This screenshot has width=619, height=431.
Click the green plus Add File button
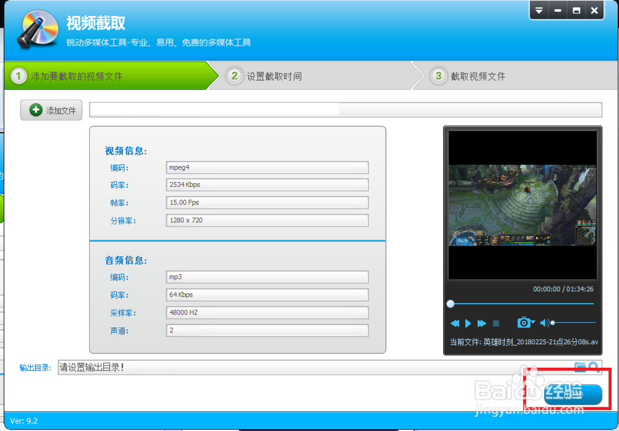tap(51, 110)
